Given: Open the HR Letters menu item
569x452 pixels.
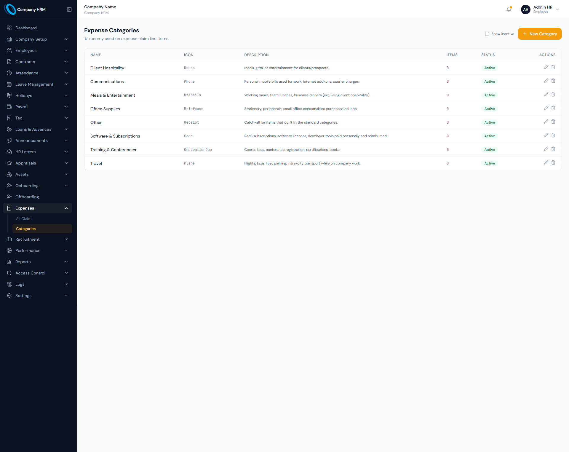Looking at the screenshot, I should point(37,152).
